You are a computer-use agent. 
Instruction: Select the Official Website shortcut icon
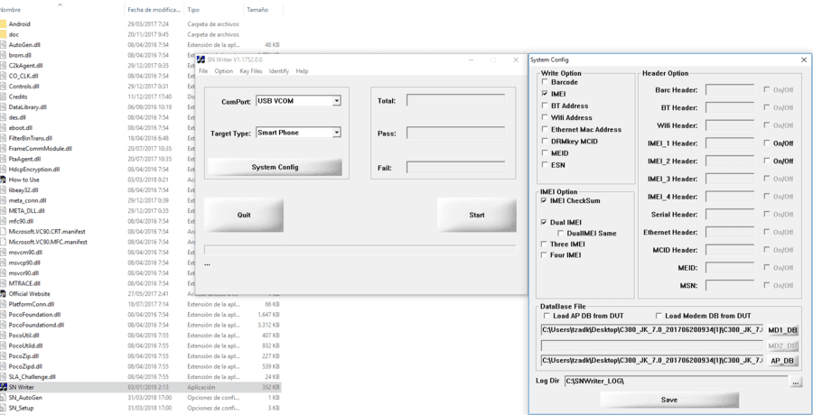tap(3, 294)
